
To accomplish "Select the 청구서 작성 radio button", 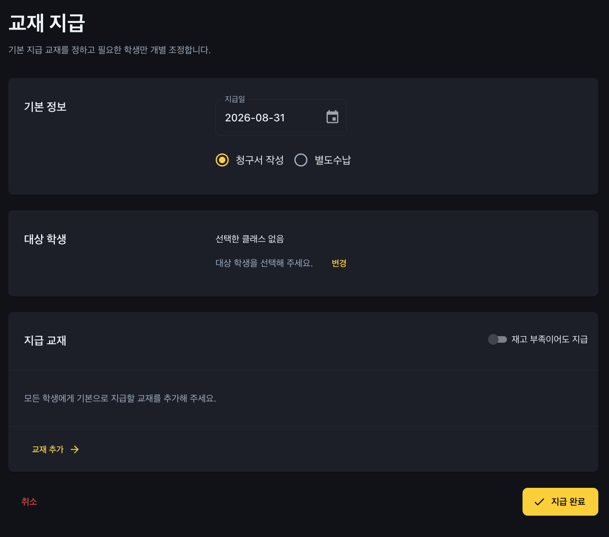I will coord(222,160).
